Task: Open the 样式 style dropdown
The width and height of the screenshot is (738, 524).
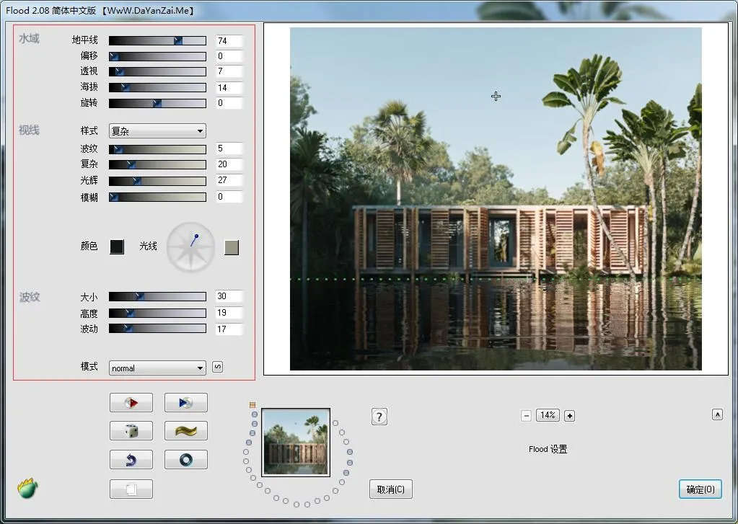Action: [x=157, y=131]
